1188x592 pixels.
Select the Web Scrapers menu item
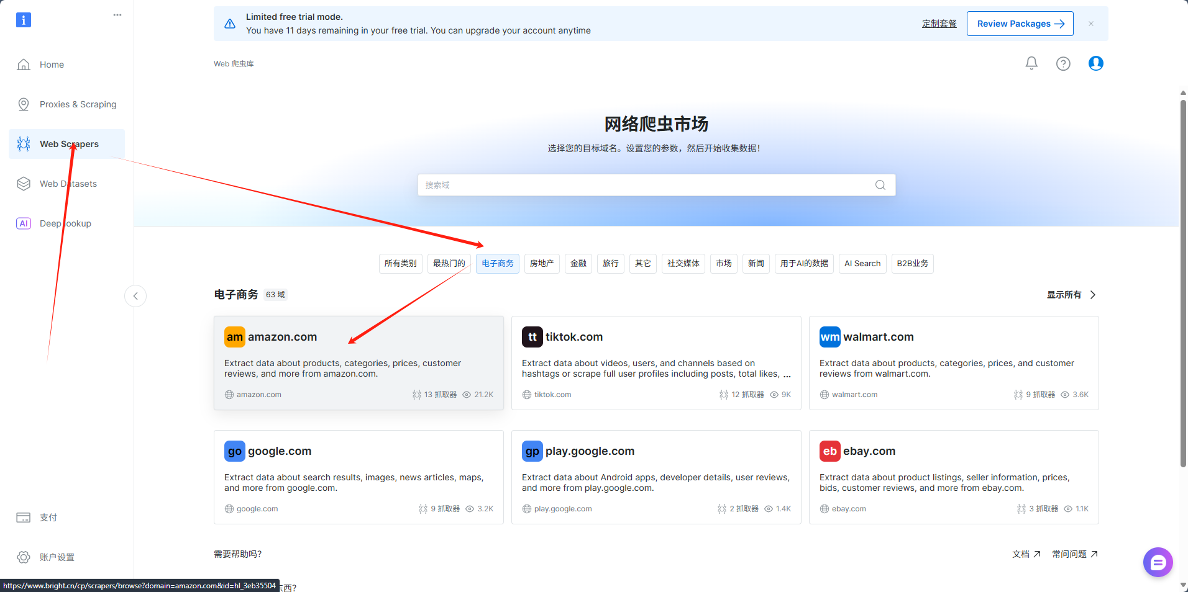pos(69,143)
